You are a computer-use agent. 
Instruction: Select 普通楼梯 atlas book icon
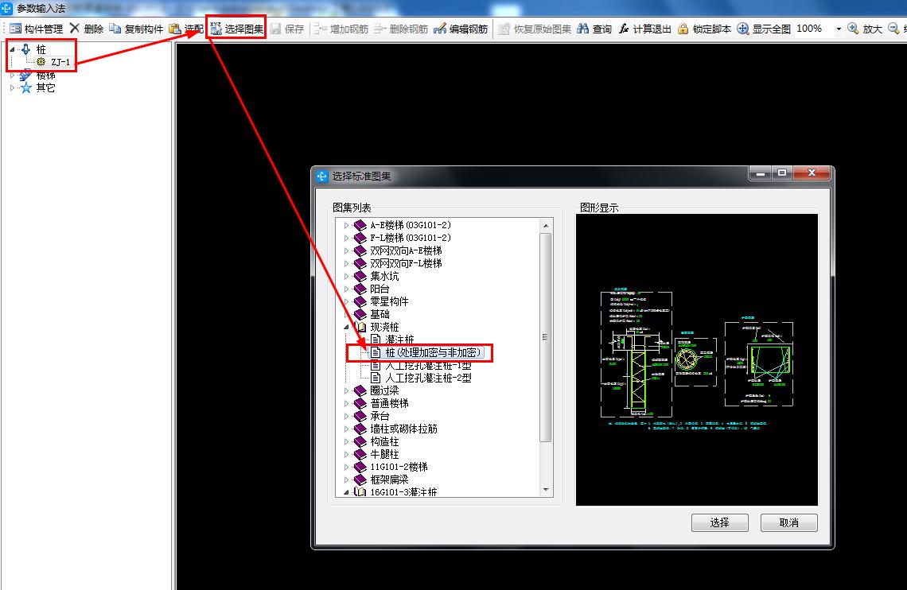360,403
